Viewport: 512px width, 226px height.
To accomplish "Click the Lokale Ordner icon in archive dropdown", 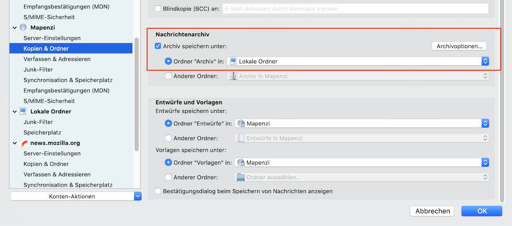I will click(233, 61).
